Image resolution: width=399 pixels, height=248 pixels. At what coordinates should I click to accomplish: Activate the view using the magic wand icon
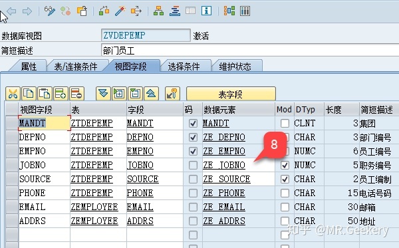[x=120, y=11]
